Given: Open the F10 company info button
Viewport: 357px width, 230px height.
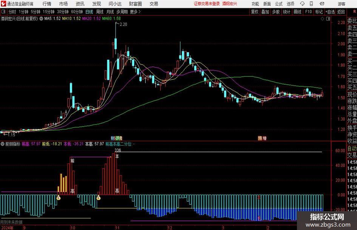Looking at the screenshot, I should coord(309,12).
